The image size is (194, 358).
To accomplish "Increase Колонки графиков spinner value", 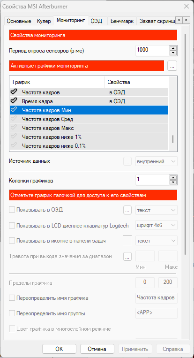I will (173, 177).
